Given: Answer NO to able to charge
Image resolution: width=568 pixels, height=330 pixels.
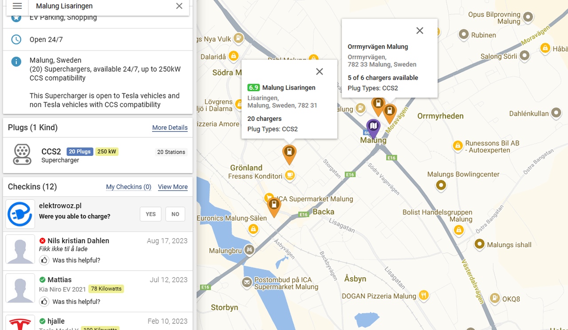Looking at the screenshot, I should pos(175,214).
